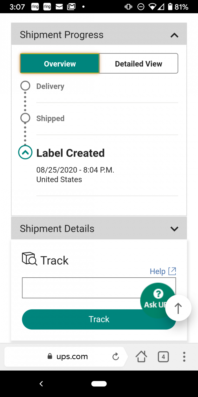
Task: Tap the Android back navigation arrow
Action: pos(41,384)
